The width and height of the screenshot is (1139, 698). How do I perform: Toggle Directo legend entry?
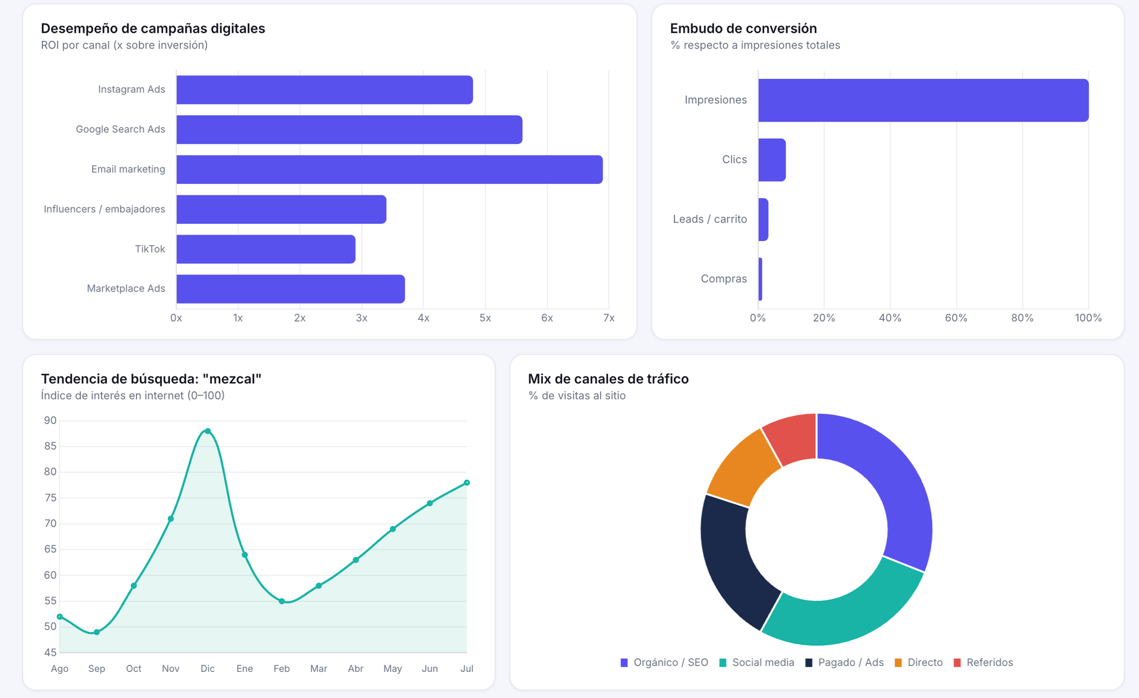[x=918, y=662]
